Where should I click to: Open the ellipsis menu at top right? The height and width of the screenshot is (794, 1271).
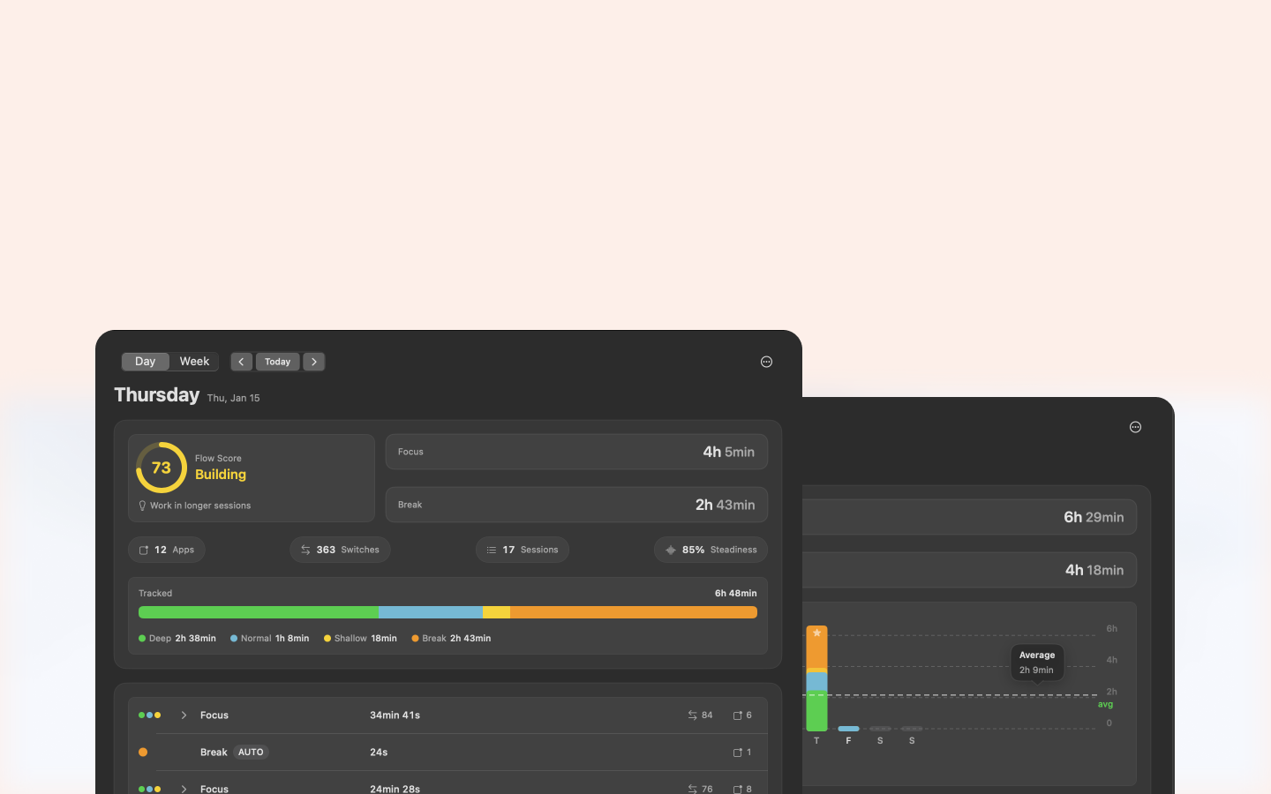(766, 361)
